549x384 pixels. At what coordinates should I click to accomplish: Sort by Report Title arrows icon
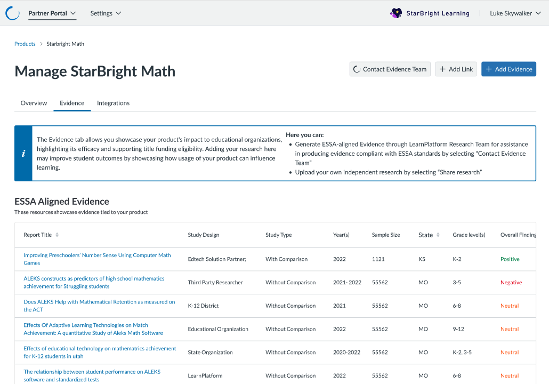[57, 235]
